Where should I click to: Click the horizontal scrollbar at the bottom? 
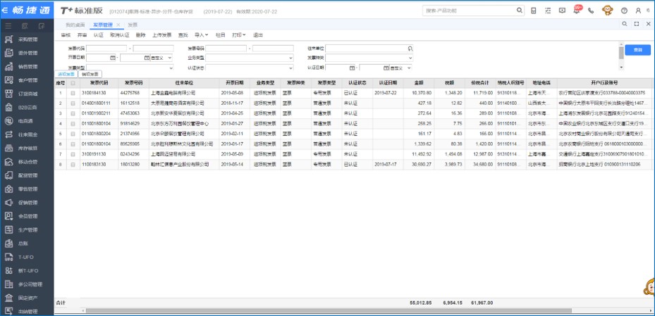pos(329,310)
